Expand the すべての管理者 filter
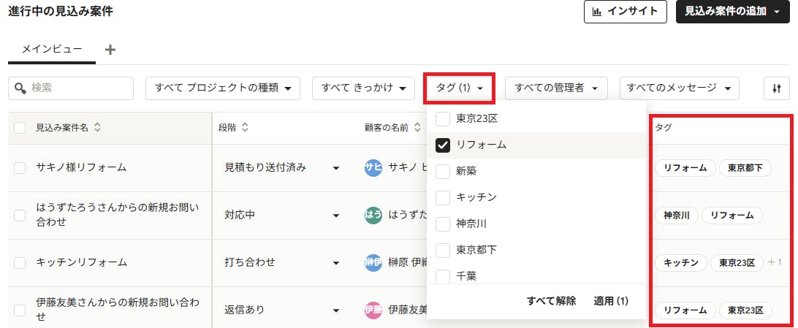Viewport: 798px width, 328px height. point(556,88)
